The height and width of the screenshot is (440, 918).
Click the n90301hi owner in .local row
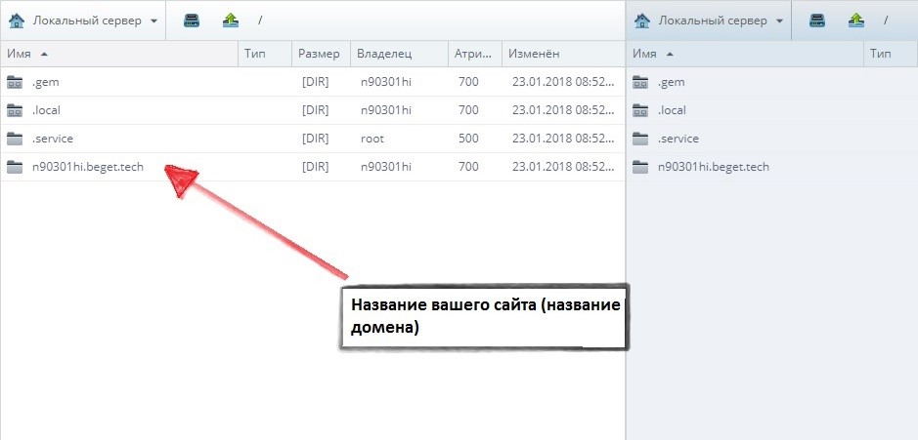pos(386,110)
